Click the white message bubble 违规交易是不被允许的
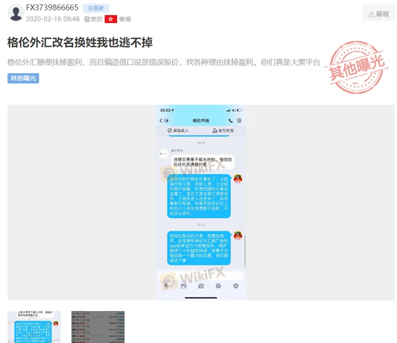 pos(202,162)
